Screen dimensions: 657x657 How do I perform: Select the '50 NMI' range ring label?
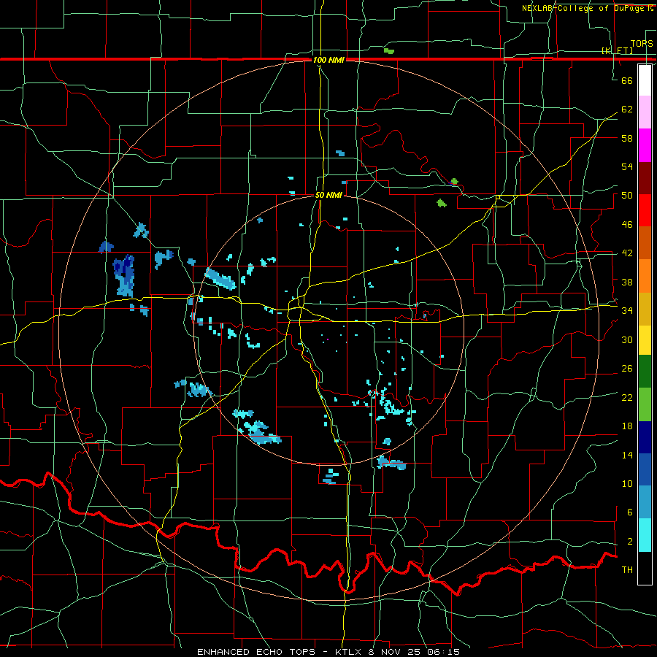(328, 195)
